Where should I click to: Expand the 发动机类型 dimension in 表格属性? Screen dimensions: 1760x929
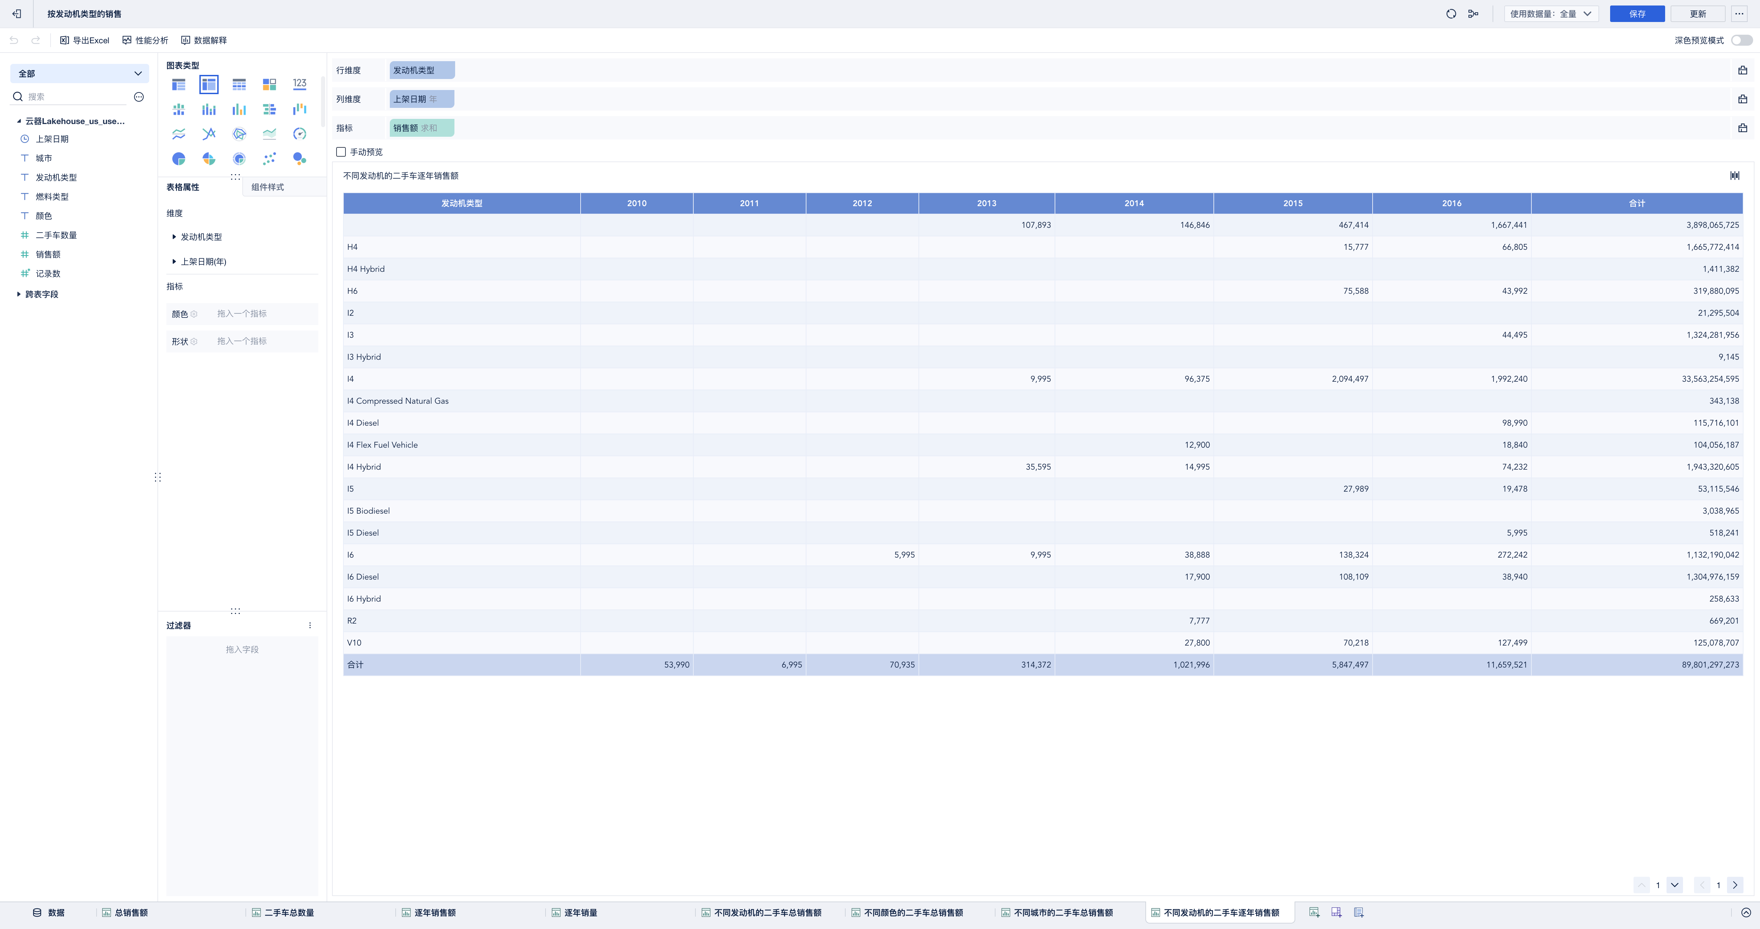coord(174,237)
